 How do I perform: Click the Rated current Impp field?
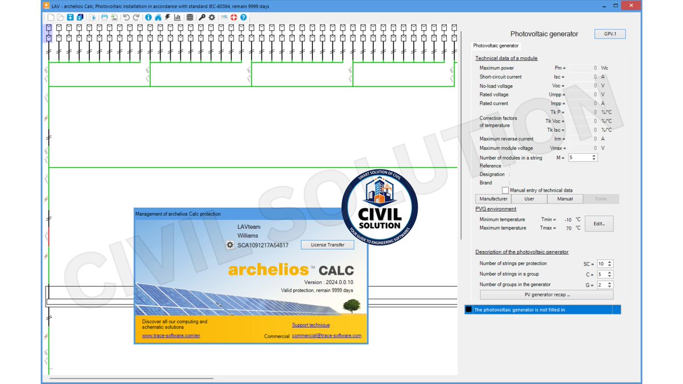[x=583, y=104]
